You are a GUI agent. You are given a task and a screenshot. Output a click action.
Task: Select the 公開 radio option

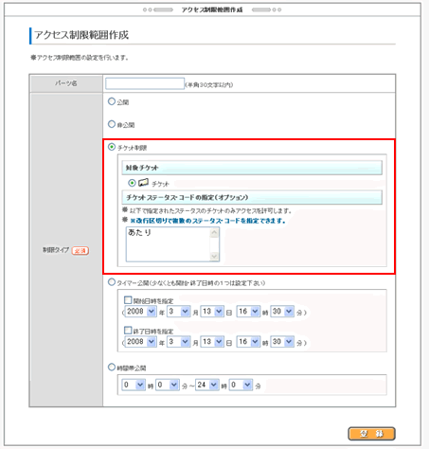coord(112,101)
